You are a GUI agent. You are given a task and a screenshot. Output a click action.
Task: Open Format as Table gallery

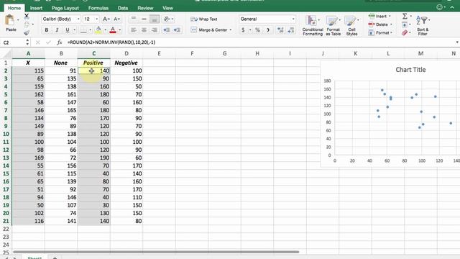(333, 25)
